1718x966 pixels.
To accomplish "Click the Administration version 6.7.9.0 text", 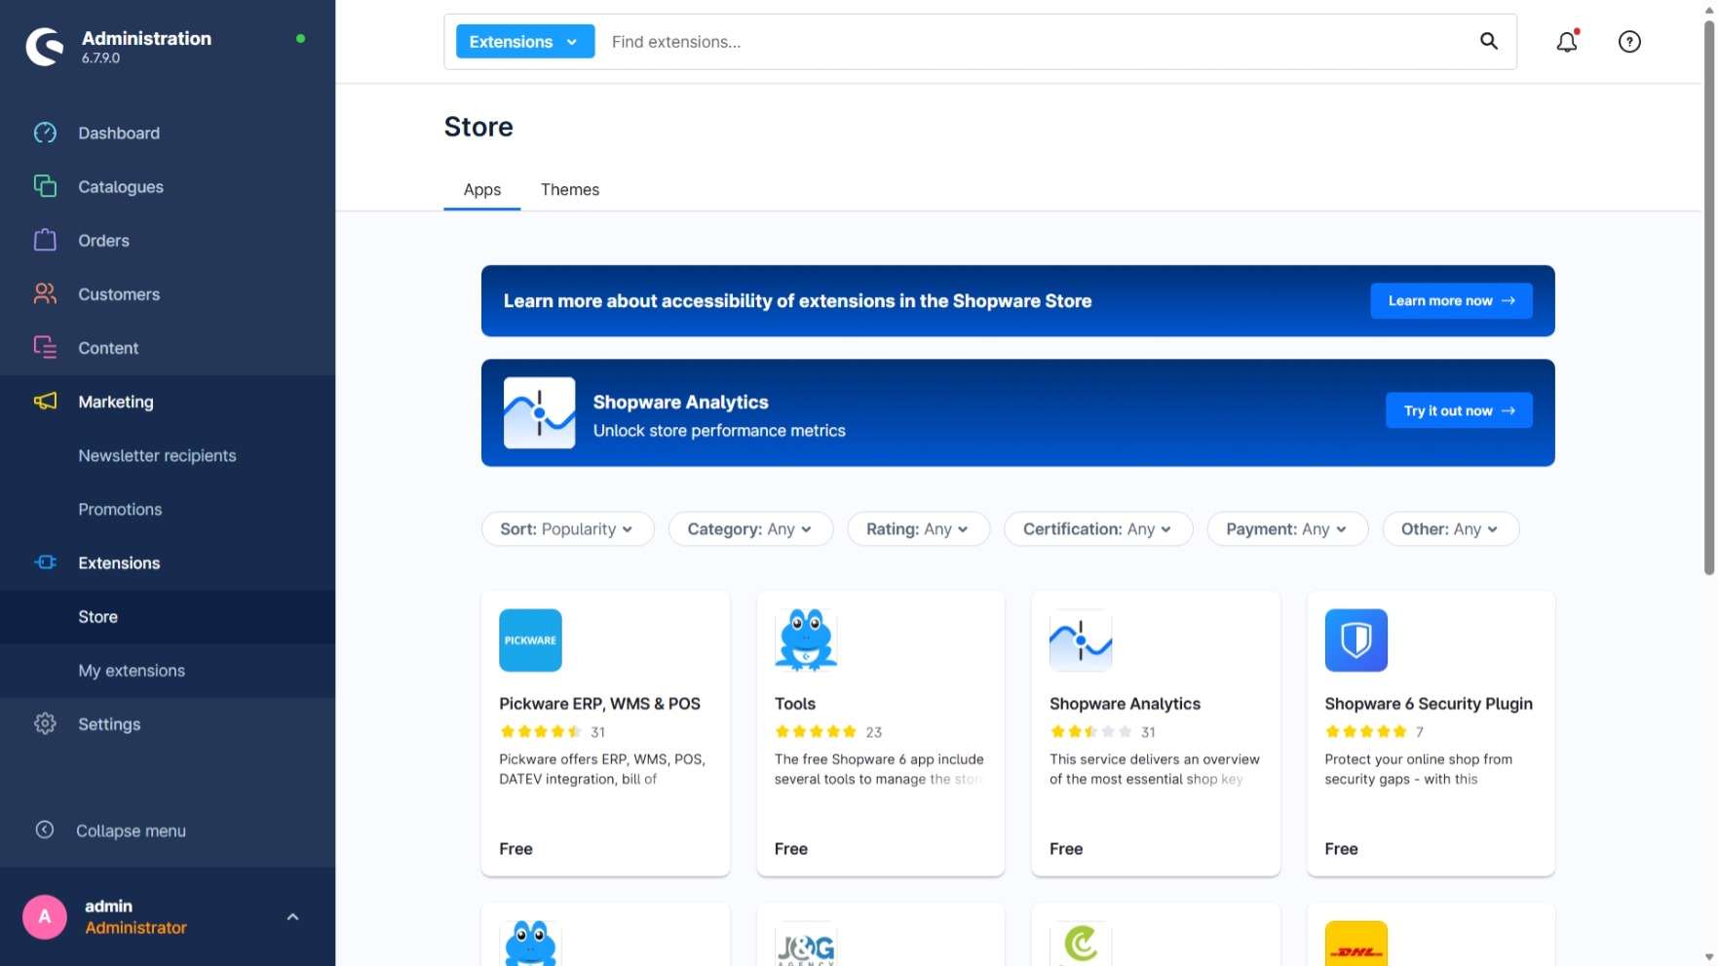I will (101, 58).
